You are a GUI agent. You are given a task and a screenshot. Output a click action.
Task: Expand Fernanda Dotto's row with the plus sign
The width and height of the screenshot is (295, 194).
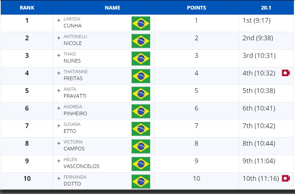[59, 178]
